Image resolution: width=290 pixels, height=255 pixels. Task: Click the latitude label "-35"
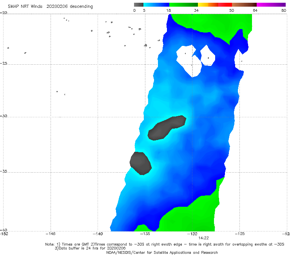(x=4, y=171)
